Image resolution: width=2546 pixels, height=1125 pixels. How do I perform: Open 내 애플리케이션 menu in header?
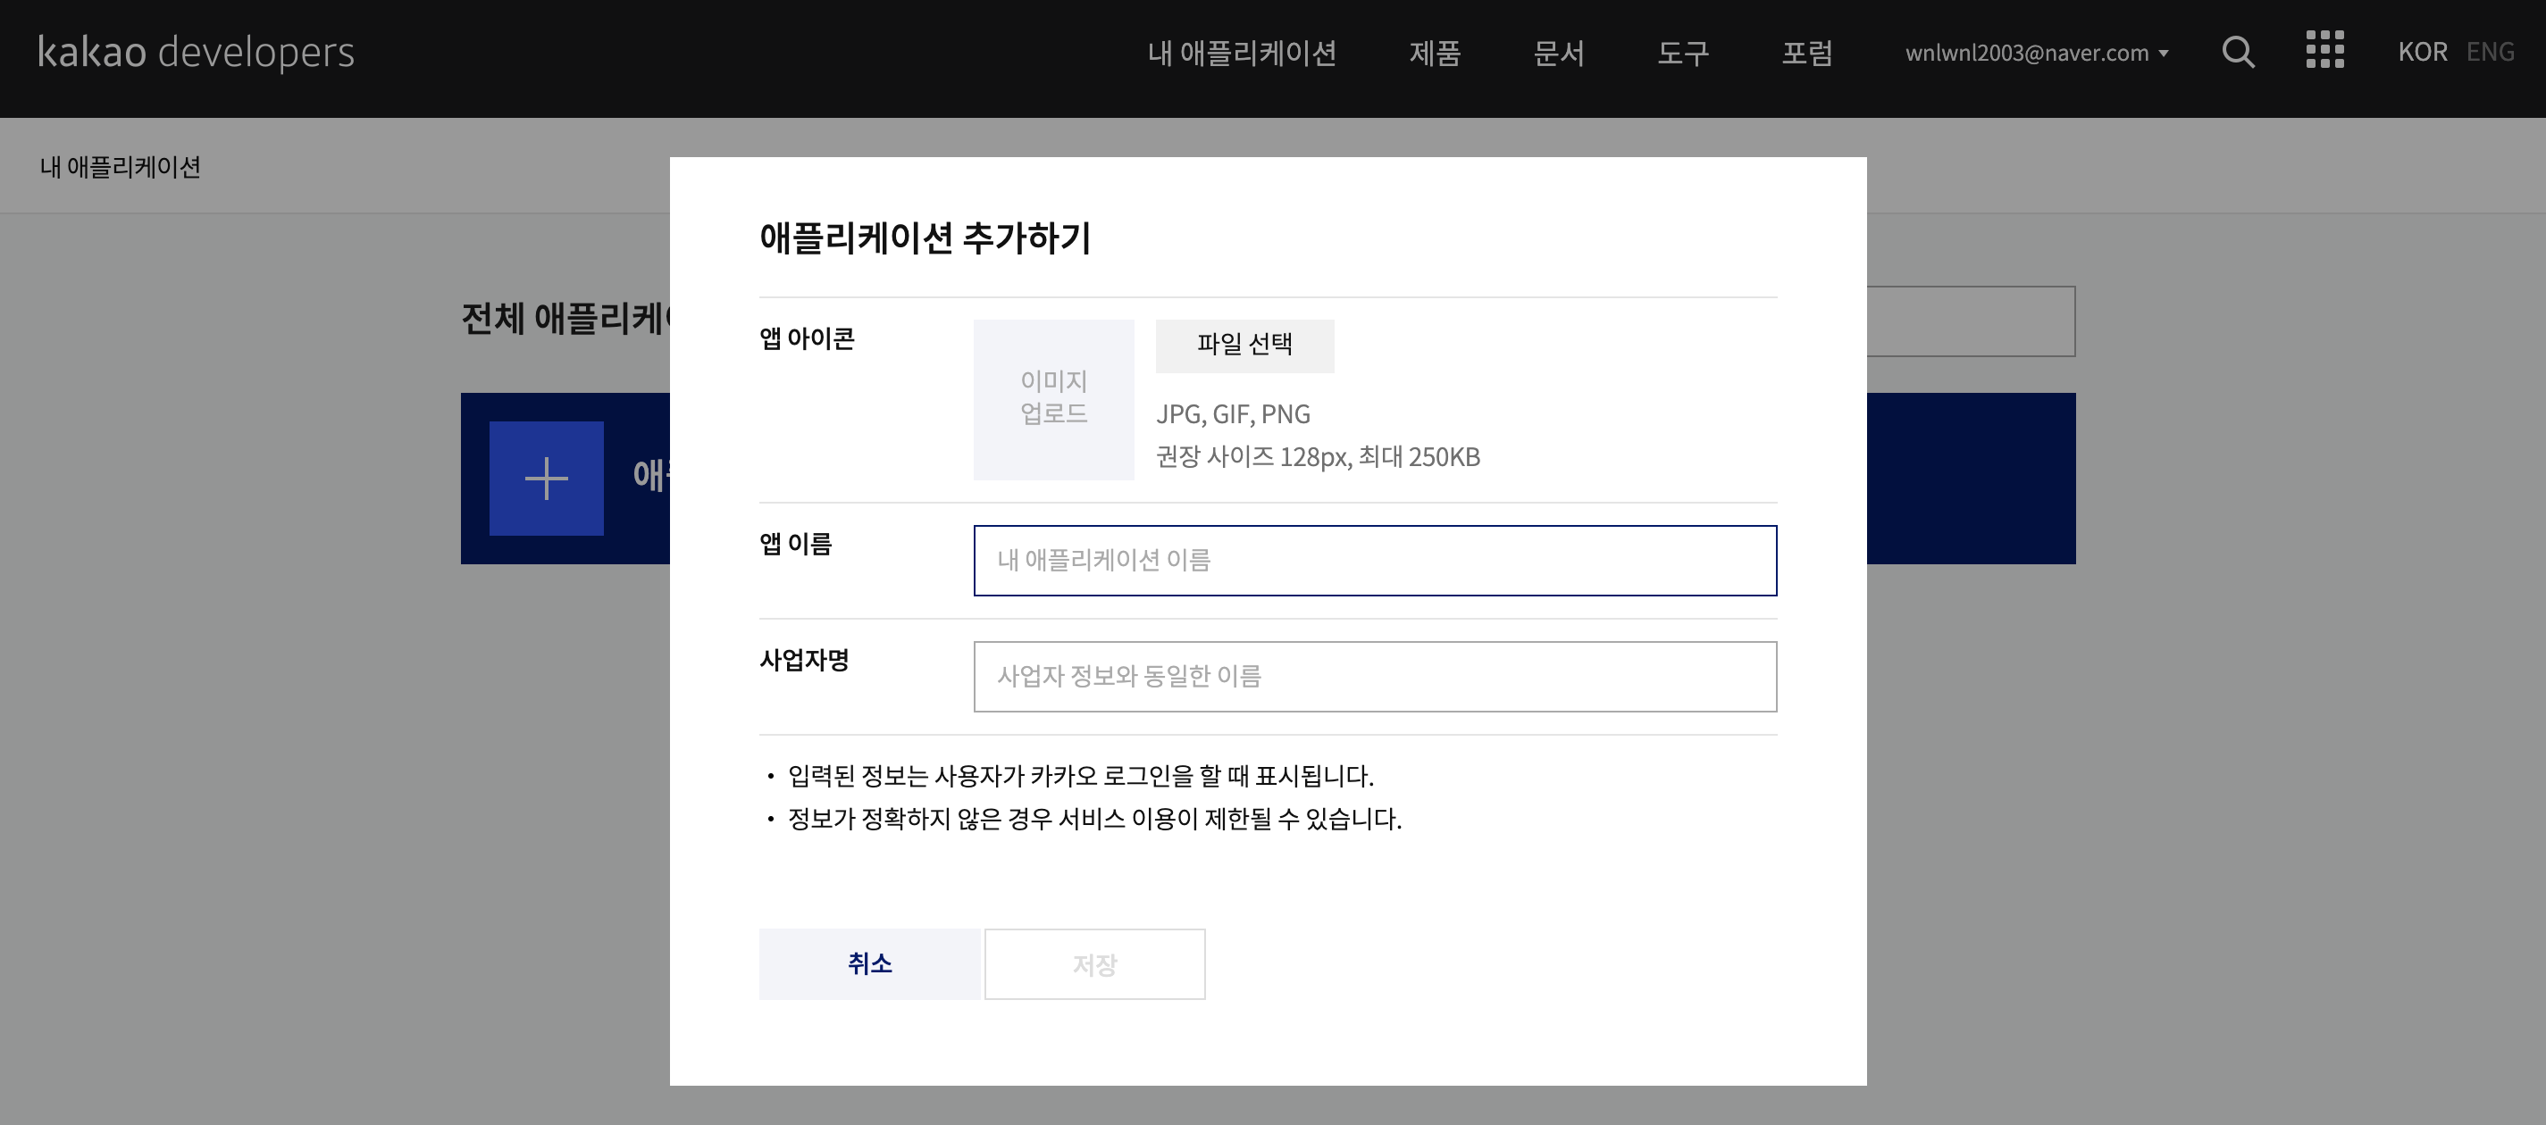[1242, 53]
